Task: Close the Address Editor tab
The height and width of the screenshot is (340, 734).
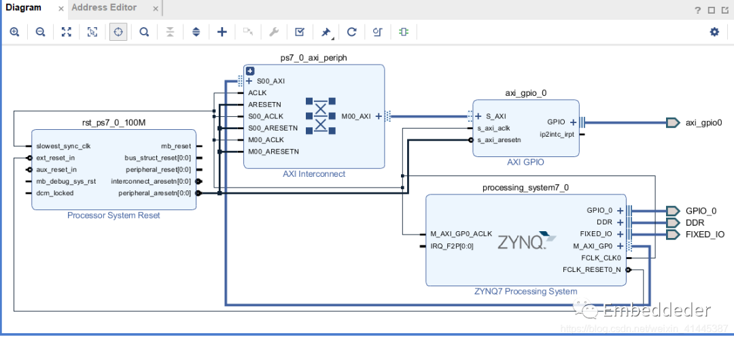Action: point(154,8)
